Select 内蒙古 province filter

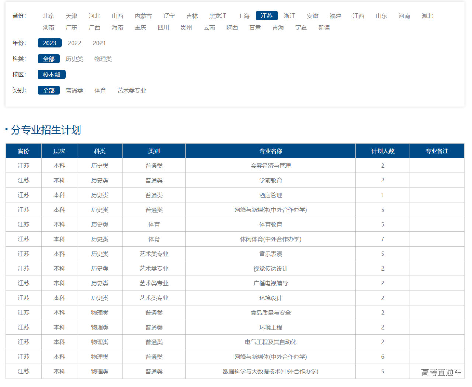point(143,16)
